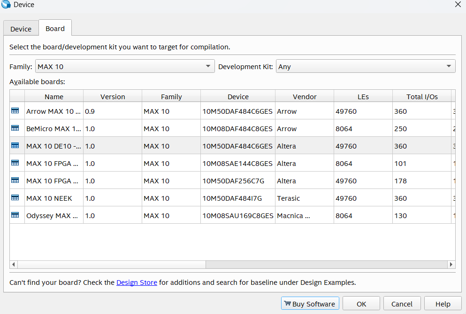466x314 pixels.
Task: Click the Help button
Action: [x=443, y=304]
